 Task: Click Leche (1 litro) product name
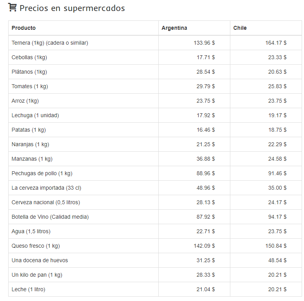pyautogui.click(x=28, y=289)
